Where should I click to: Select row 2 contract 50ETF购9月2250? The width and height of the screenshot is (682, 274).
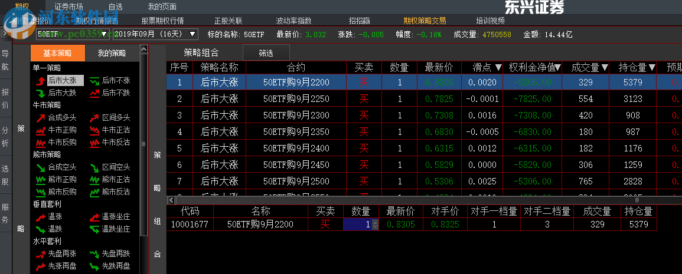coord(296,98)
